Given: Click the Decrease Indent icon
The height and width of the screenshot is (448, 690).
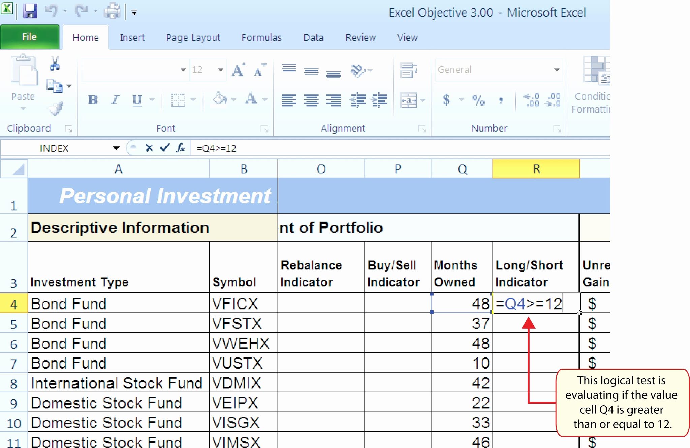Looking at the screenshot, I should pyautogui.click(x=357, y=100).
